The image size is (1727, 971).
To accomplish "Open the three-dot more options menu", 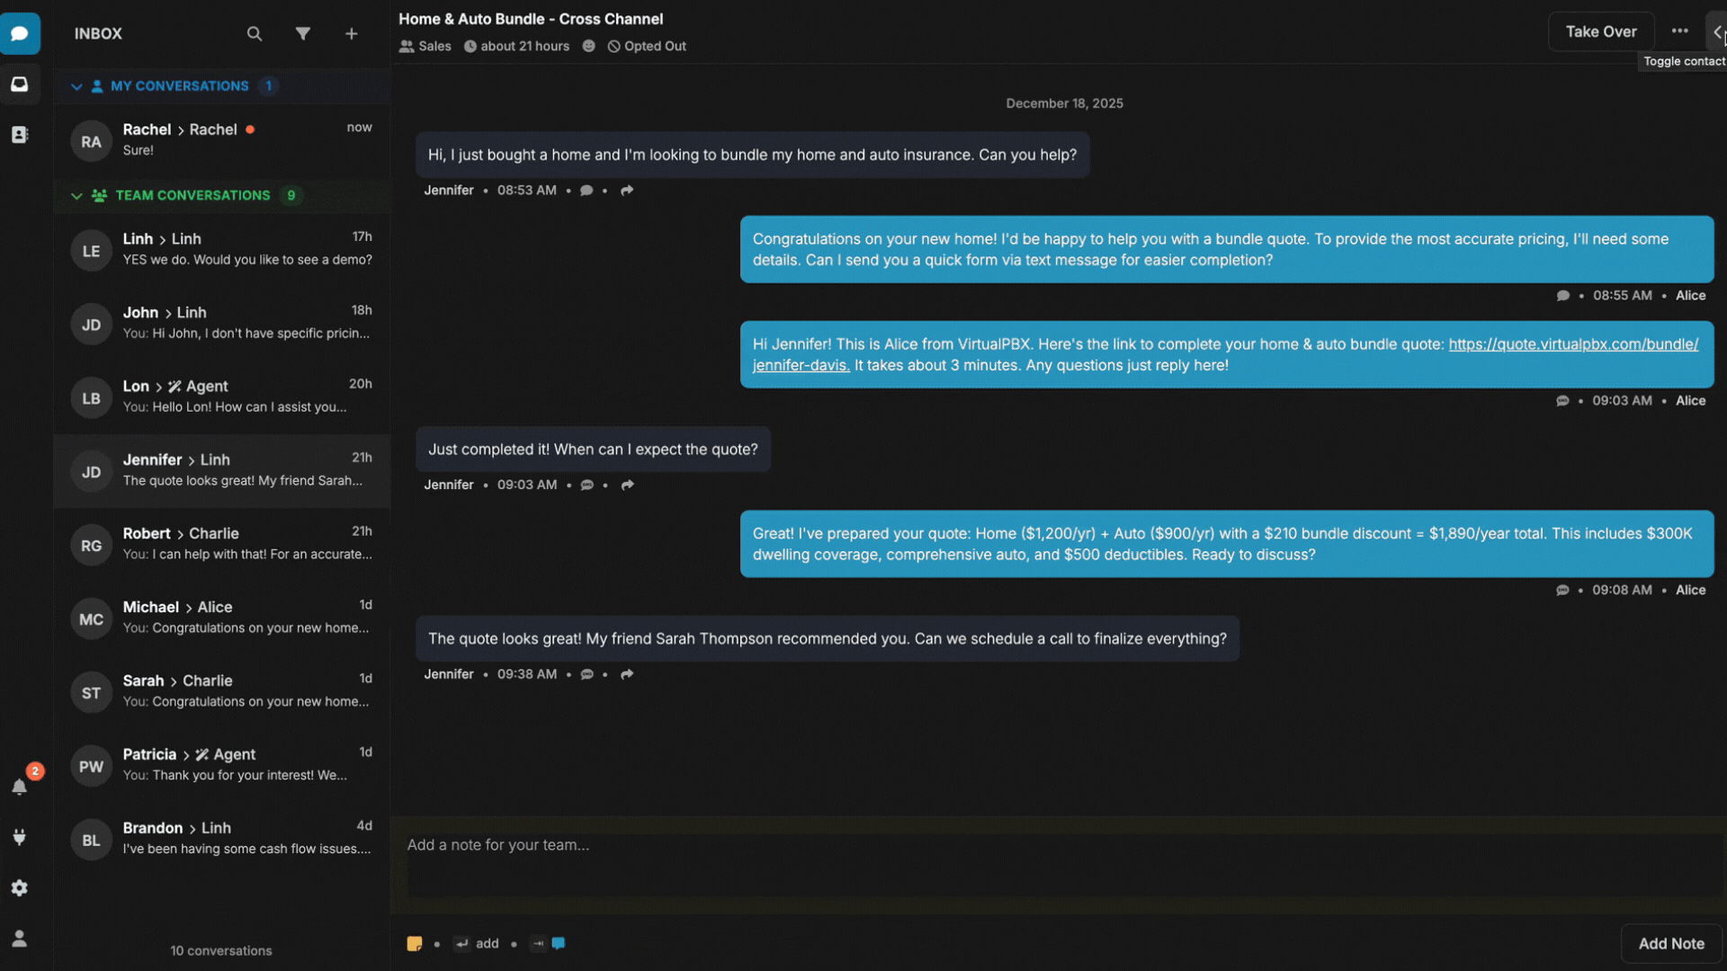I will click(1679, 31).
